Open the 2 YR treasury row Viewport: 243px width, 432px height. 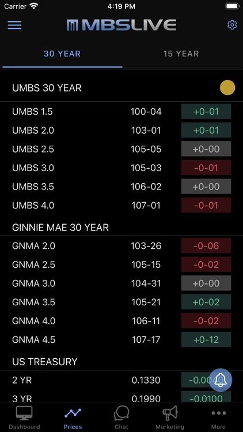tap(121, 380)
